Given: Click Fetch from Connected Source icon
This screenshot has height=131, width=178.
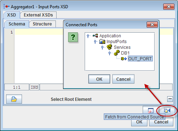Looking at the screenshot, I should (x=167, y=111).
